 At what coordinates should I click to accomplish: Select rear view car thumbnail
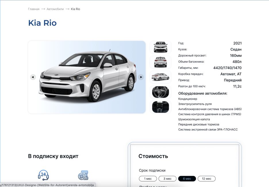click(161, 62)
